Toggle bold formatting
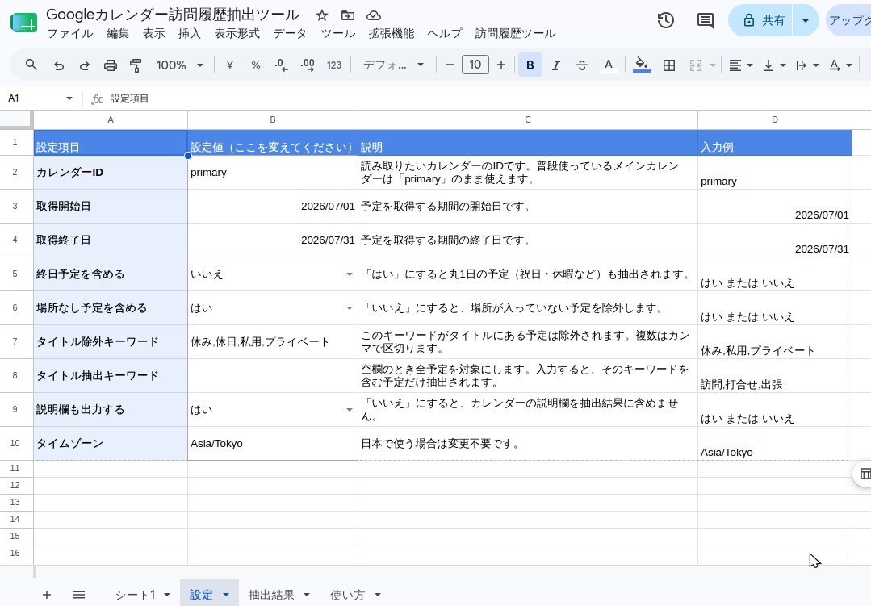Screen dimensions: 871x606 [530, 65]
